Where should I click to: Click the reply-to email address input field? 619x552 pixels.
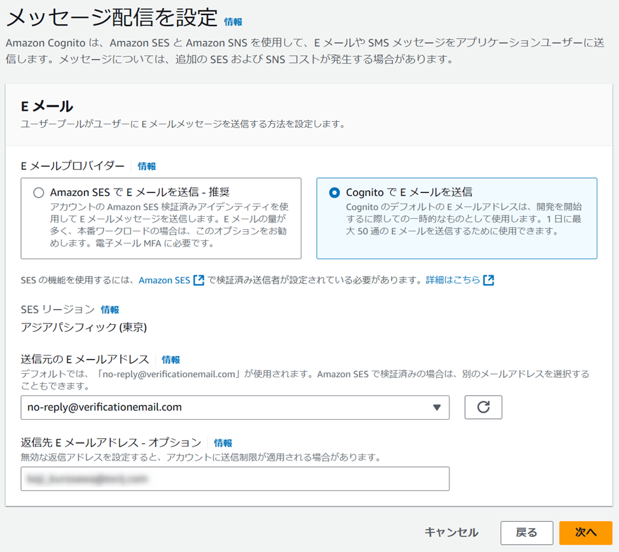pyautogui.click(x=229, y=479)
